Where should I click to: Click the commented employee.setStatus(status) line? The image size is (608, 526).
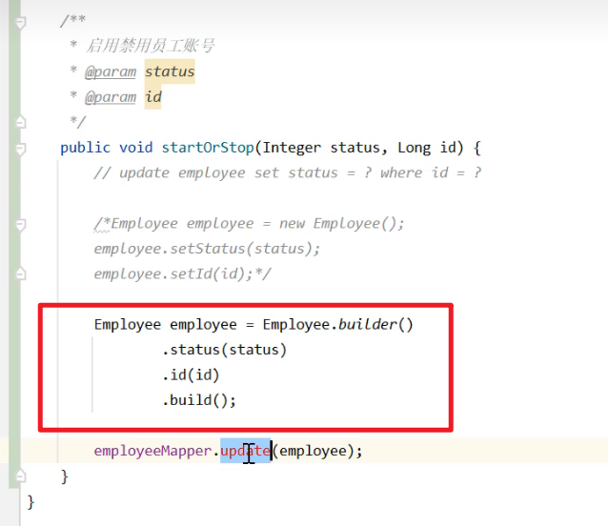207,248
